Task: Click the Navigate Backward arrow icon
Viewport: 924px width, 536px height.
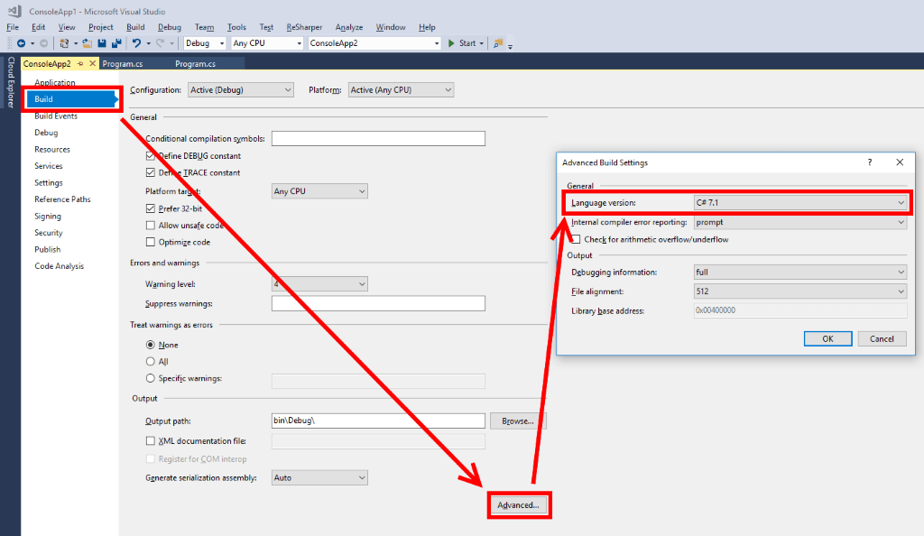Action: 23,43
